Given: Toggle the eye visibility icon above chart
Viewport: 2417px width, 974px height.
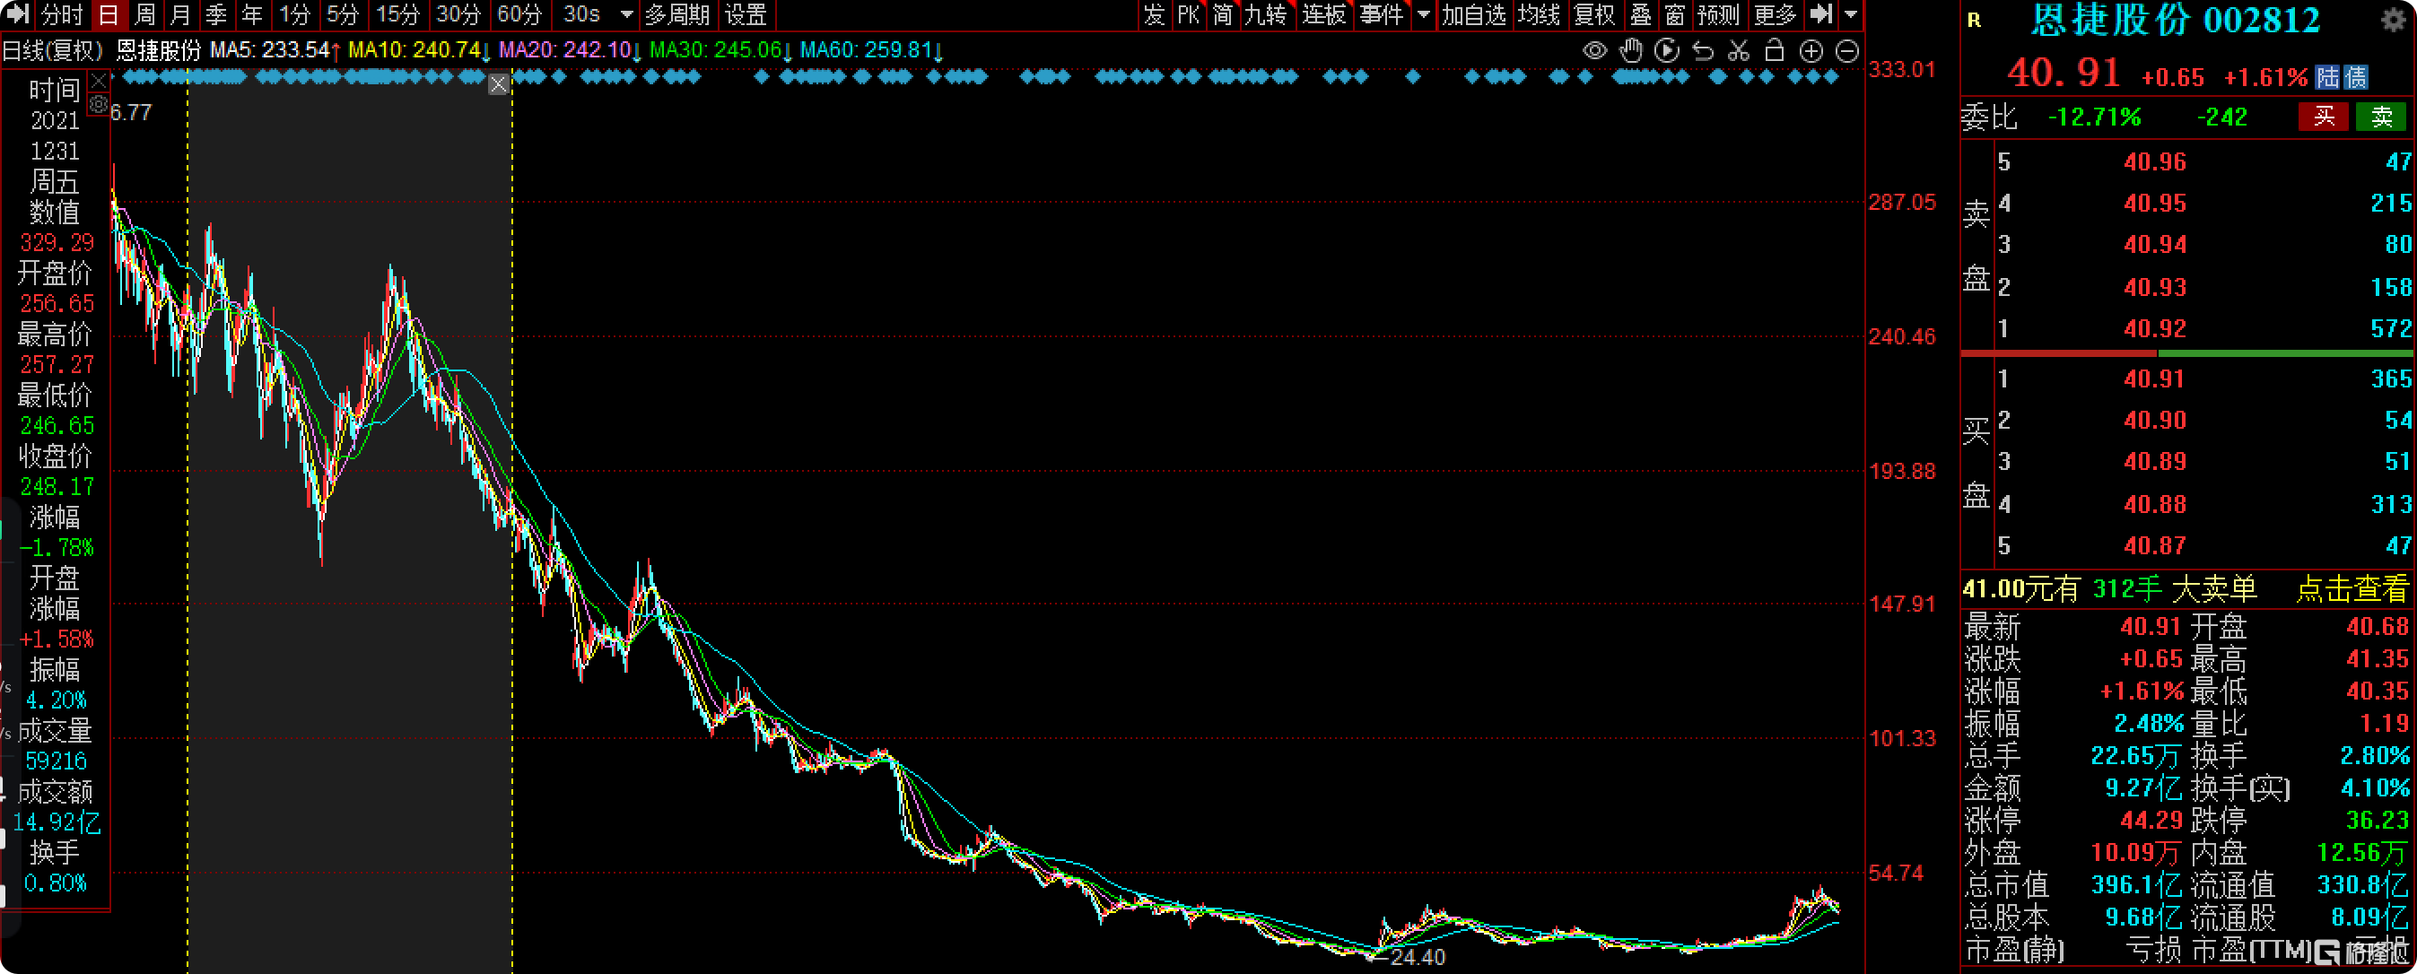Looking at the screenshot, I should pos(1594,50).
